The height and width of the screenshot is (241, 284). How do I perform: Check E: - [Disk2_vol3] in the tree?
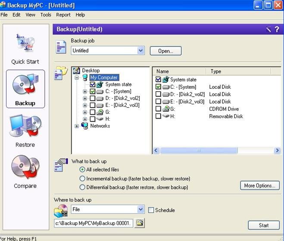coord(93,105)
